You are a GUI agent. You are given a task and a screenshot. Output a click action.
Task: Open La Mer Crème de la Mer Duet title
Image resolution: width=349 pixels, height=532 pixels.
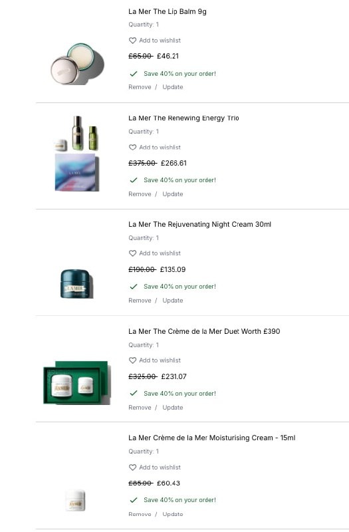point(204,331)
